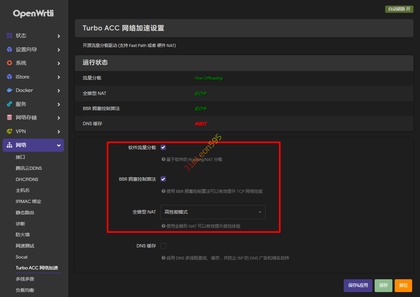Click the OpenWrt logo
Image resolution: width=420 pixels, height=297 pixels.
[33, 13]
